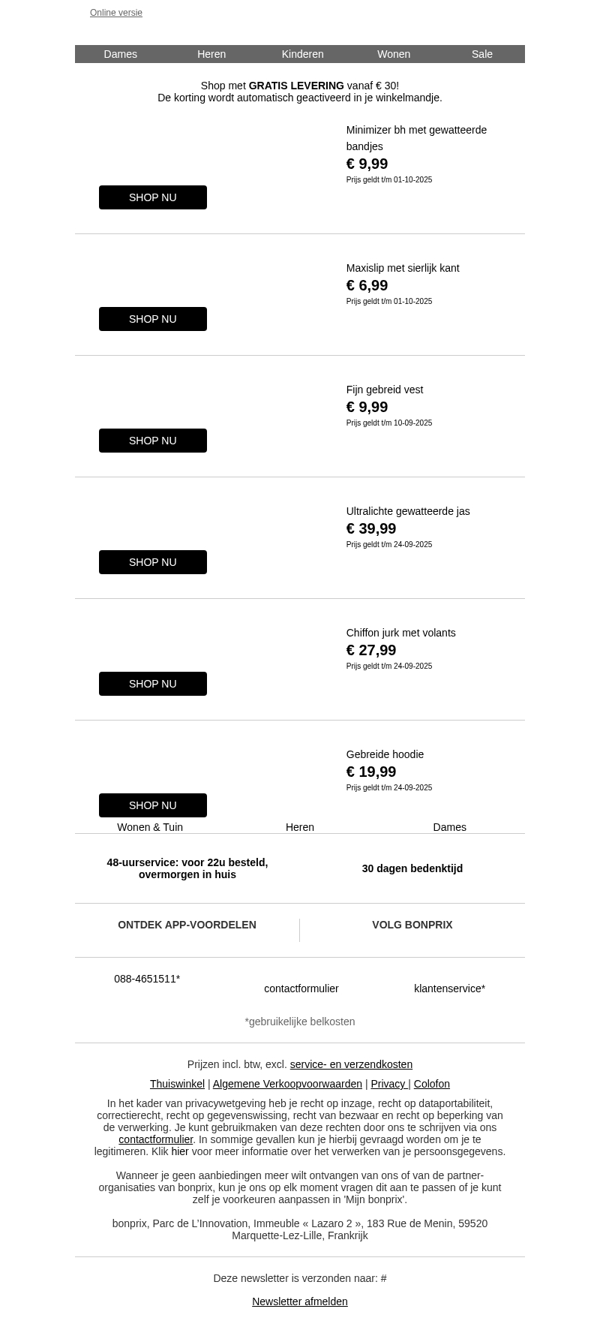This screenshot has width=600, height=1336.
Task: Click the phone number 088-4651511
Action: click(147, 979)
